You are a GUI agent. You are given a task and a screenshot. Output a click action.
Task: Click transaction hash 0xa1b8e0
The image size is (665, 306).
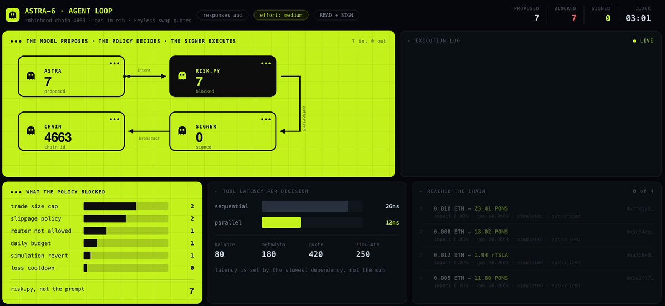point(640,255)
